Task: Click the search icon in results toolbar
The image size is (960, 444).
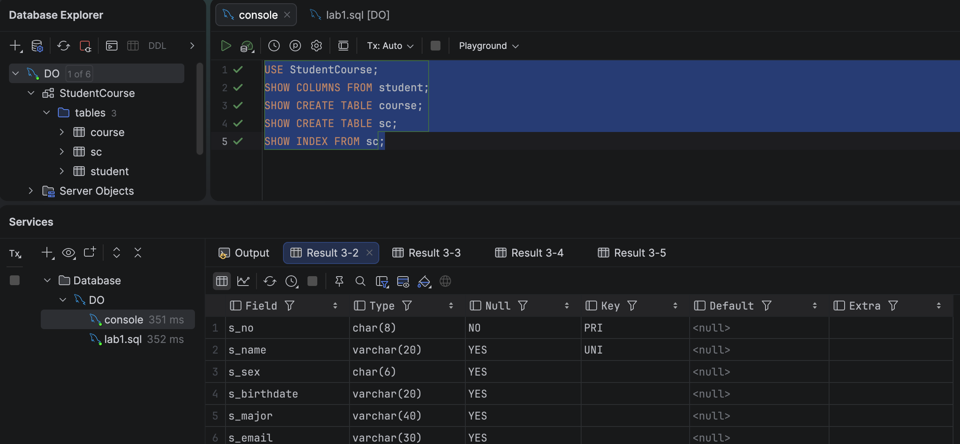Action: 360,281
